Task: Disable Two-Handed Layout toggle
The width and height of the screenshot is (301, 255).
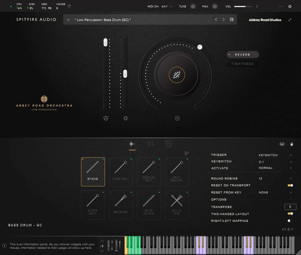Action: (x=290, y=214)
